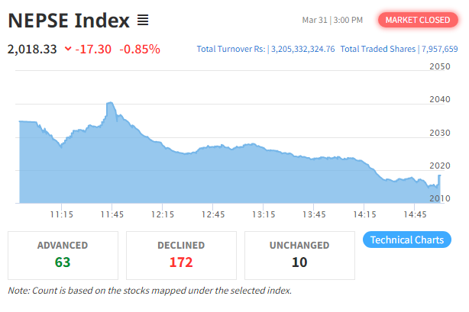
Task: Click the -0.85% percent change text
Action: [x=140, y=49]
